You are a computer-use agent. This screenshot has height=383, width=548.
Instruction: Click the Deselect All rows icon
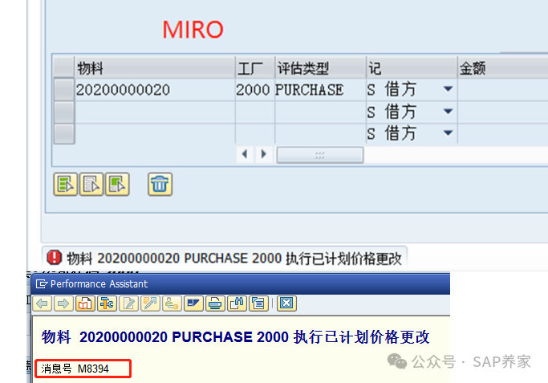pyautogui.click(x=91, y=184)
